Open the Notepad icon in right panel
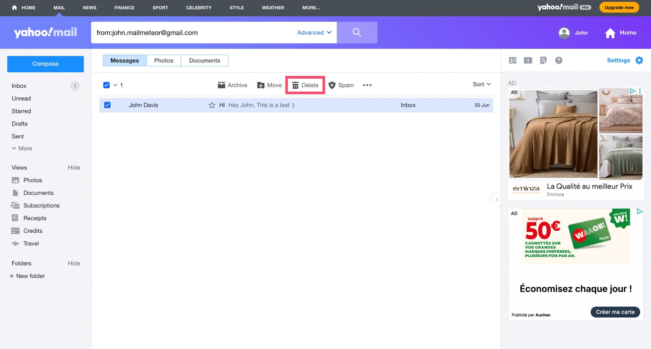The image size is (651, 349). [543, 60]
